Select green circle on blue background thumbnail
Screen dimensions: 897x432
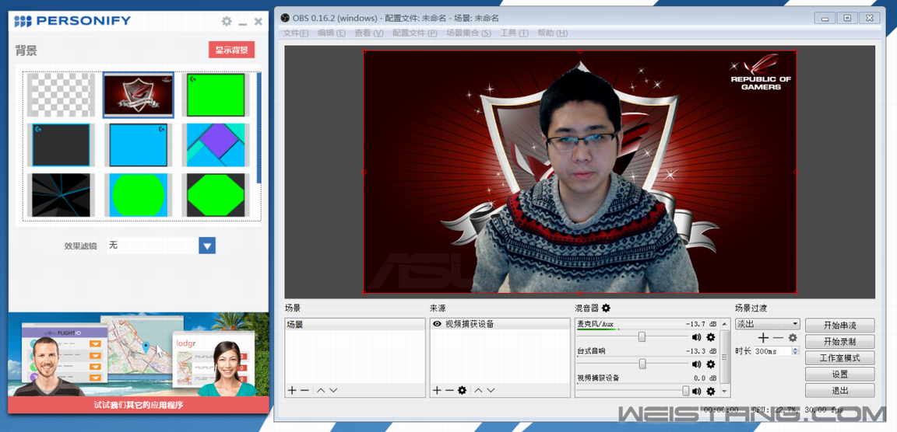tap(138, 195)
